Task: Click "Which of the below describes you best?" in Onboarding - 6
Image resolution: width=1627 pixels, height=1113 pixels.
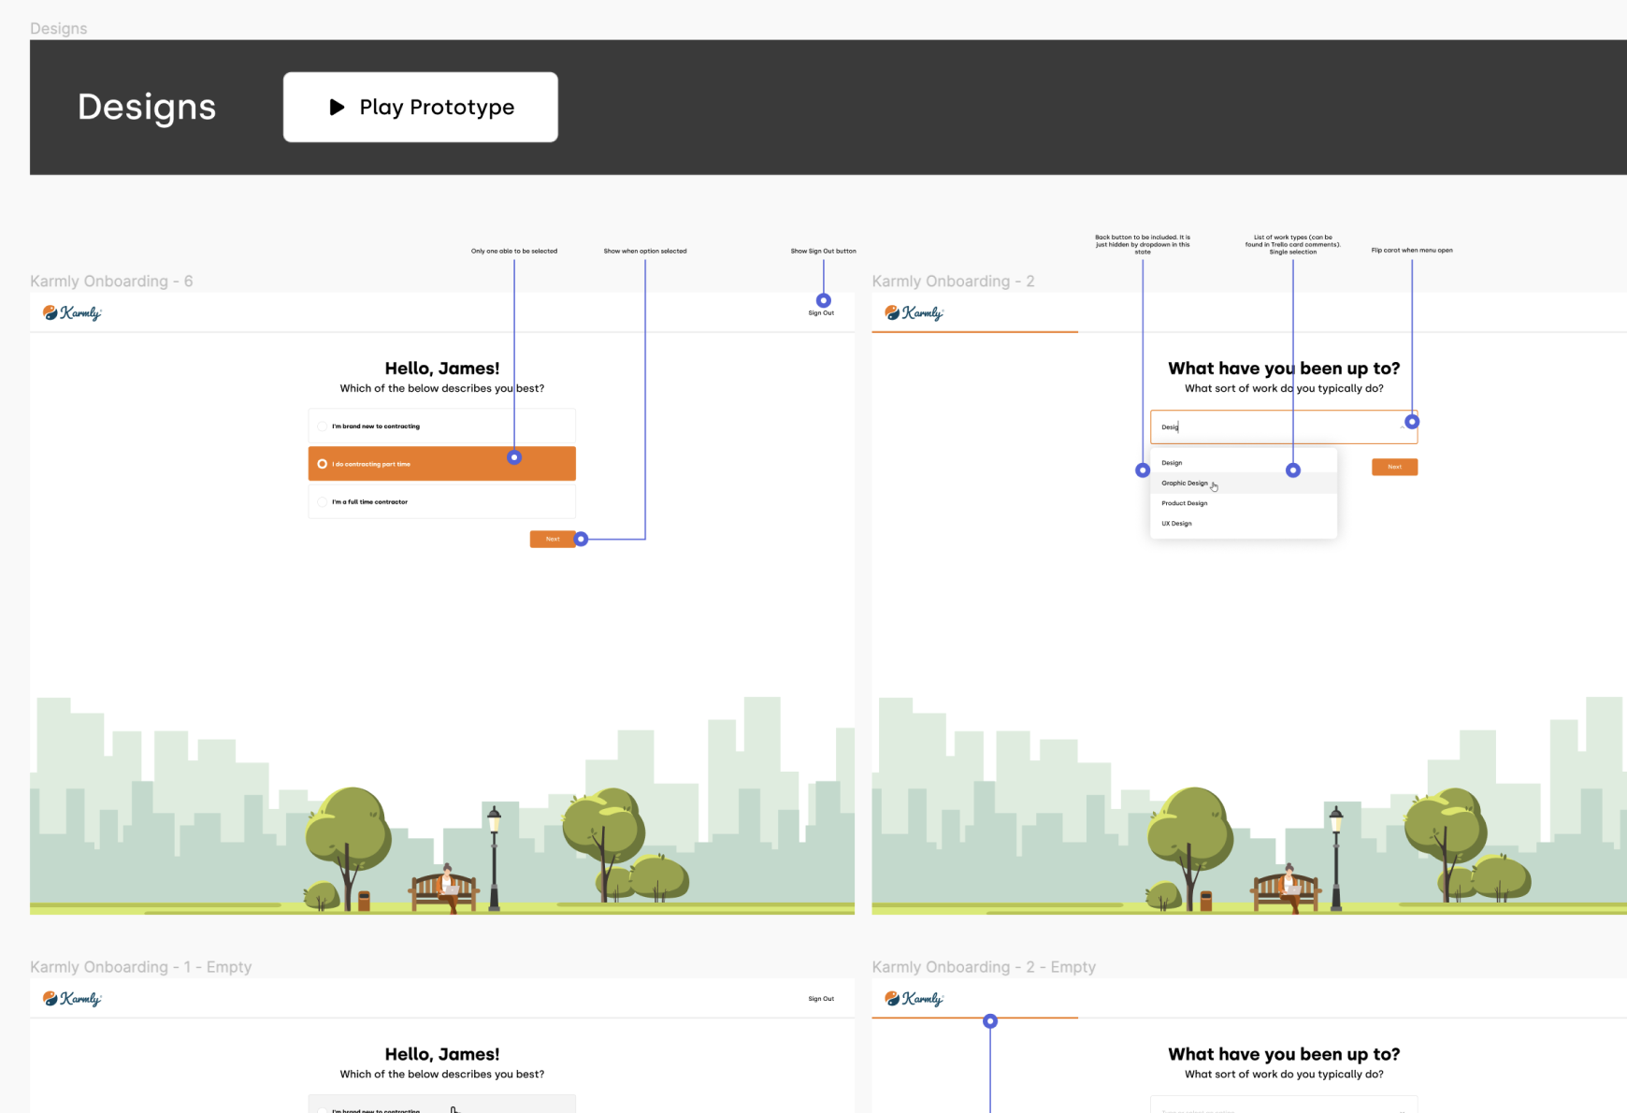Action: click(x=442, y=388)
